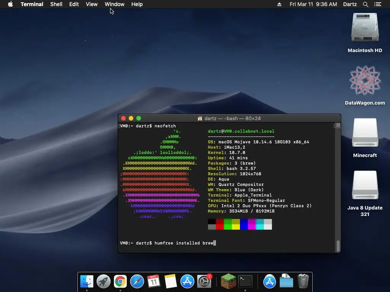Click the 'WM: Quartz Compositor' line
This screenshot has height=292, width=390.
[236, 184]
